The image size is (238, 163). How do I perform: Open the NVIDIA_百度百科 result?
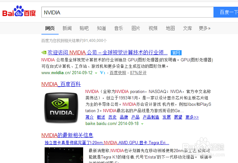pos(61,84)
